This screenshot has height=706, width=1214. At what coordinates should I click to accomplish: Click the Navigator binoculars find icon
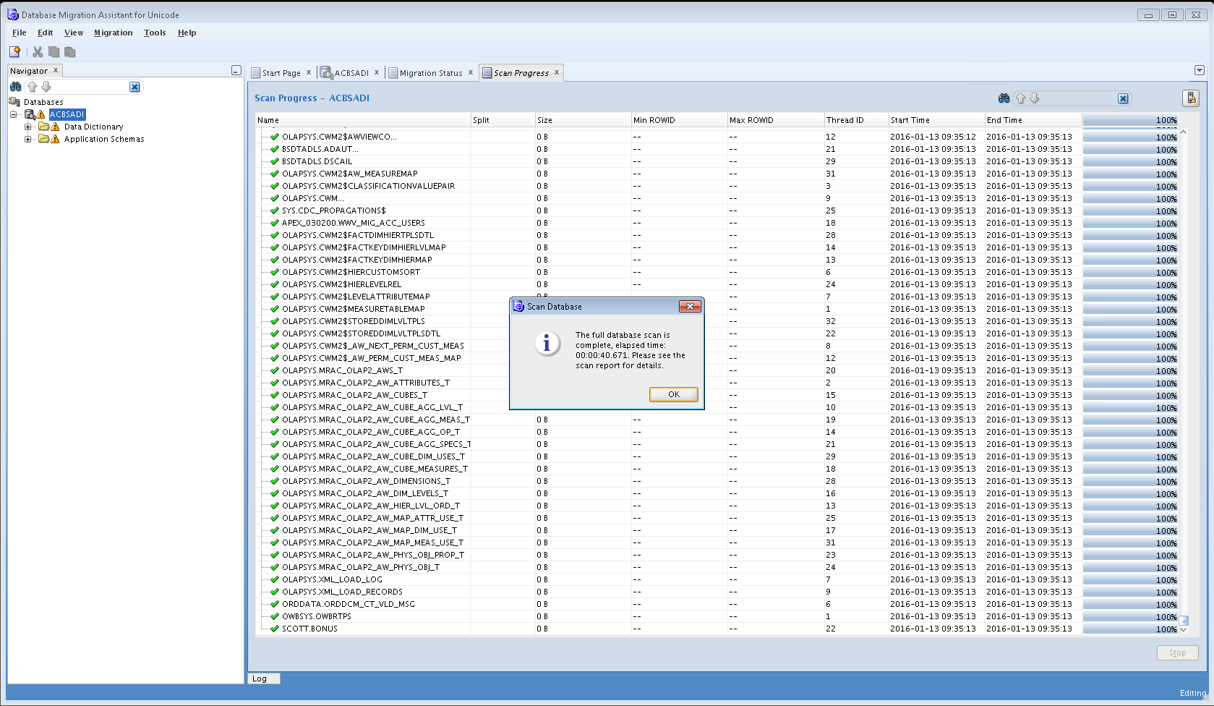[15, 87]
